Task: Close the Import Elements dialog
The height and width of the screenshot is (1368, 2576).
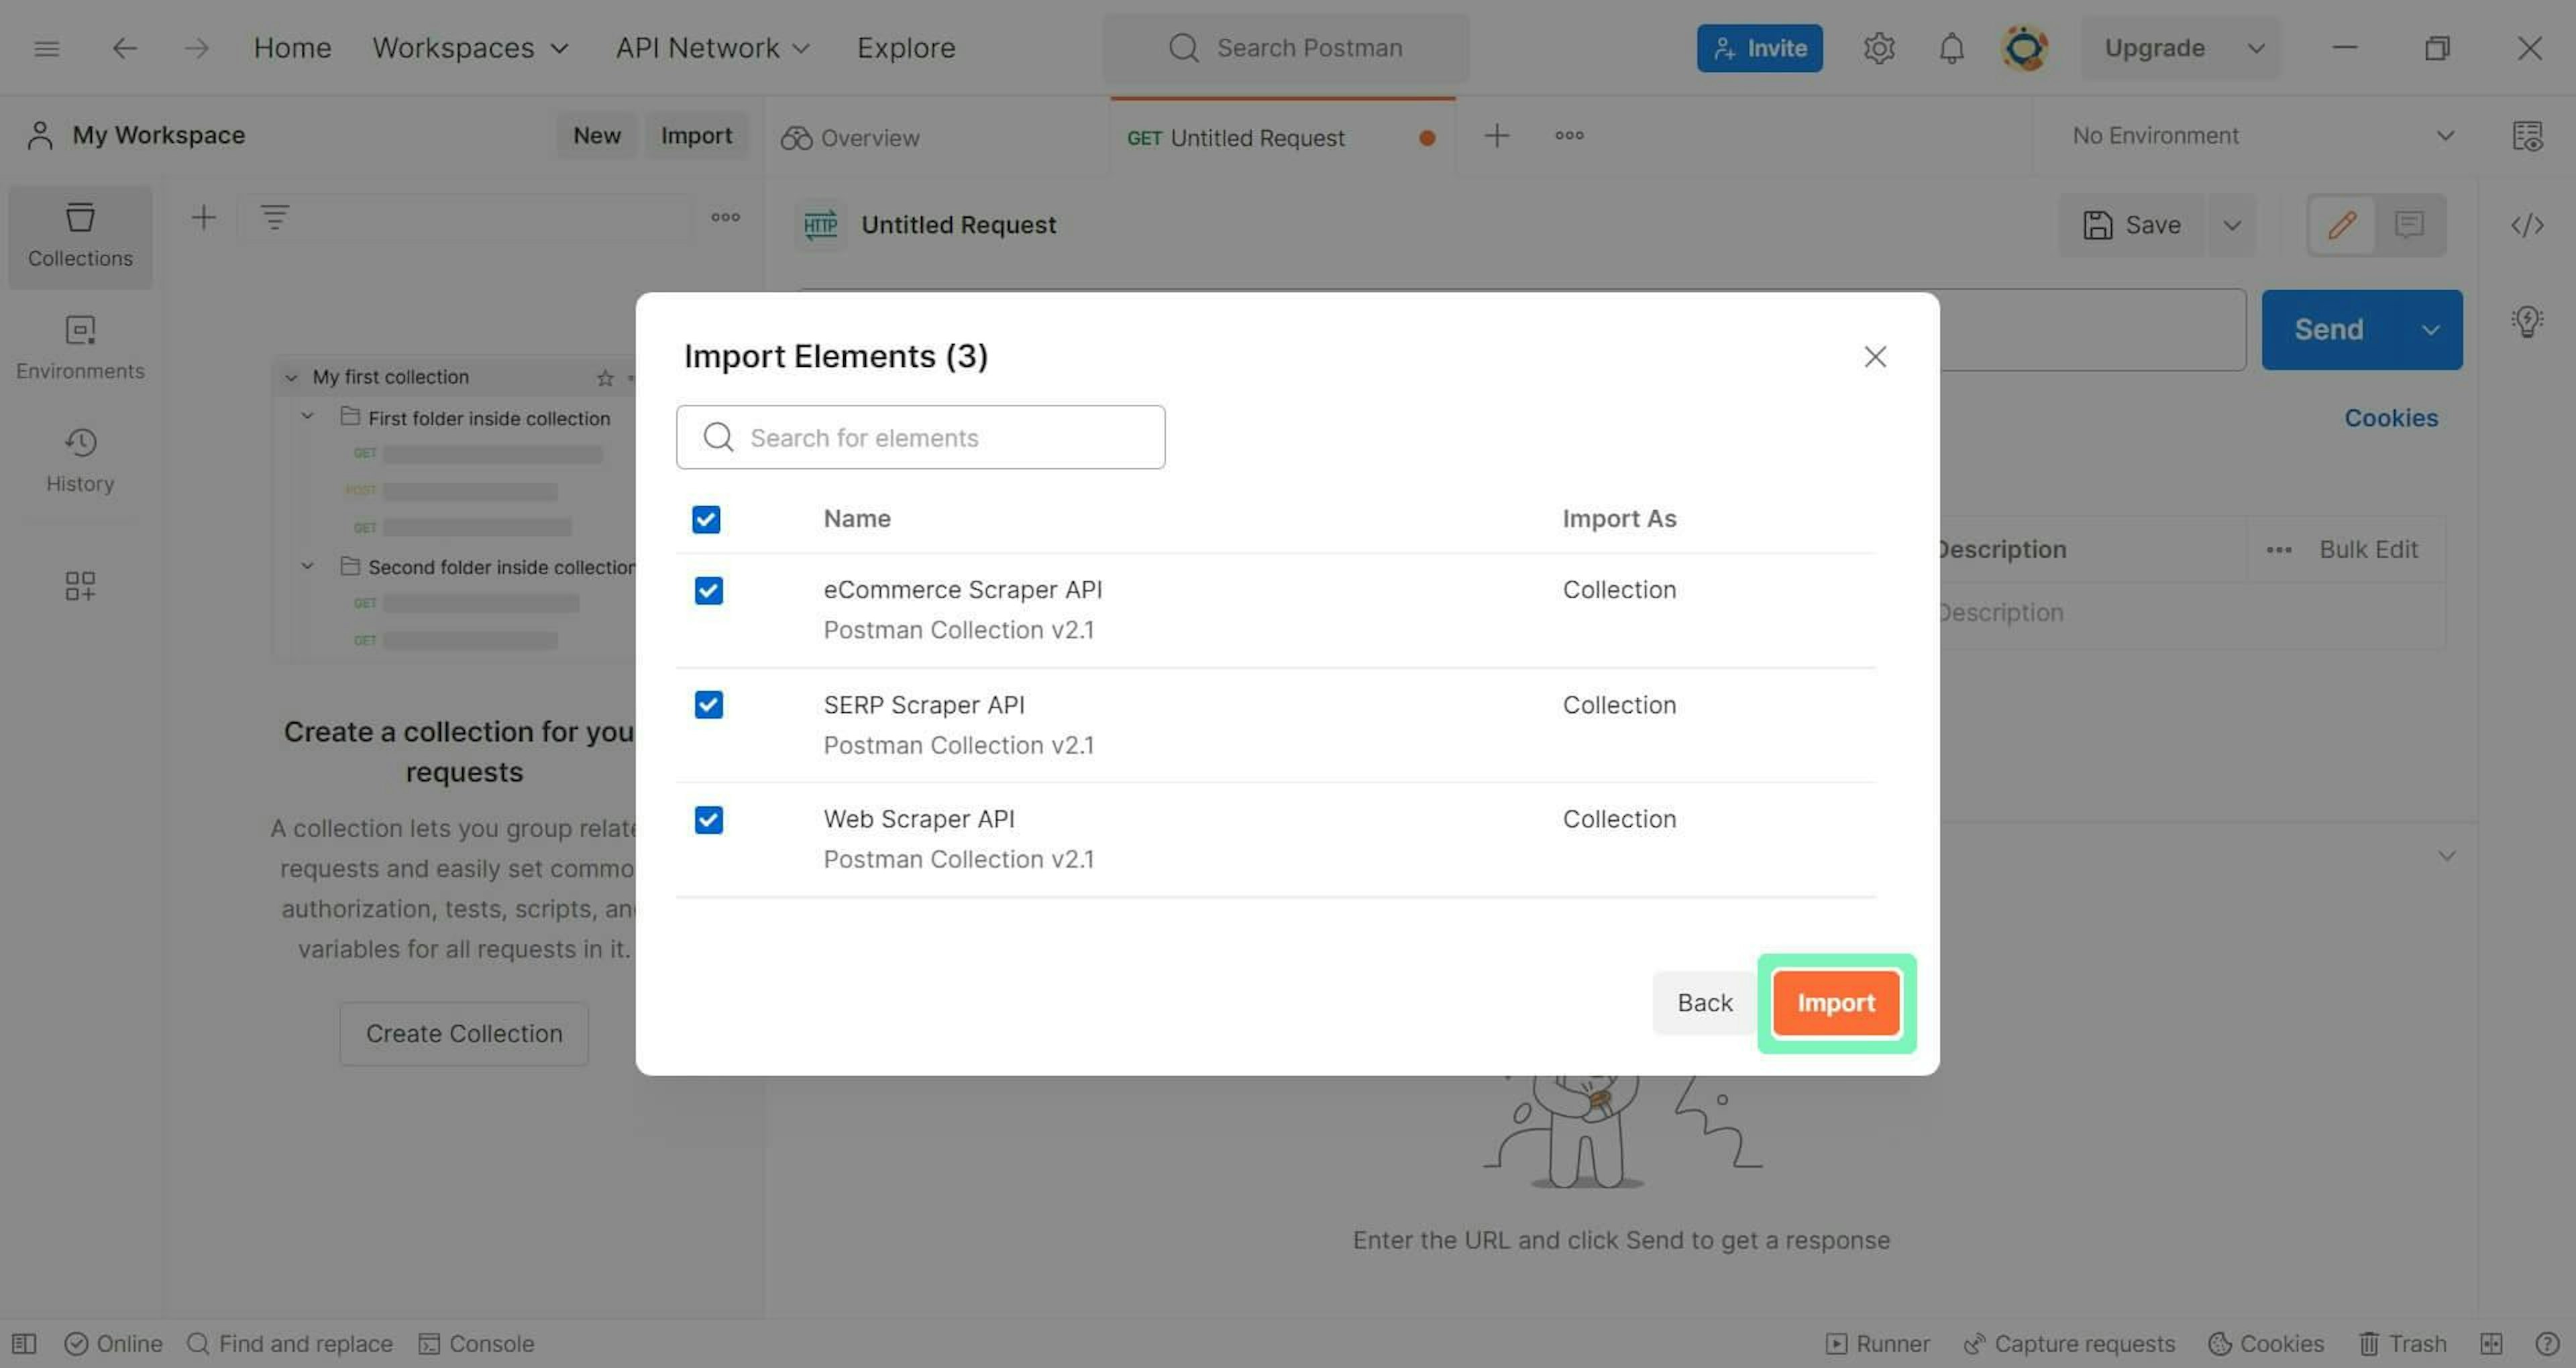Action: (1874, 357)
